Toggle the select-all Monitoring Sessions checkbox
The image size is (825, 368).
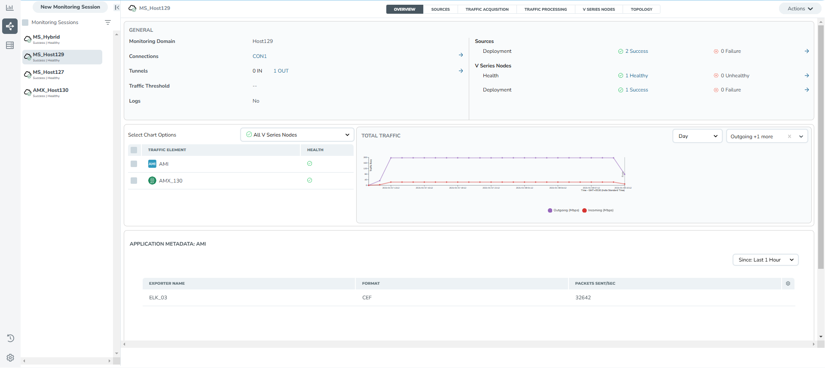[25, 22]
